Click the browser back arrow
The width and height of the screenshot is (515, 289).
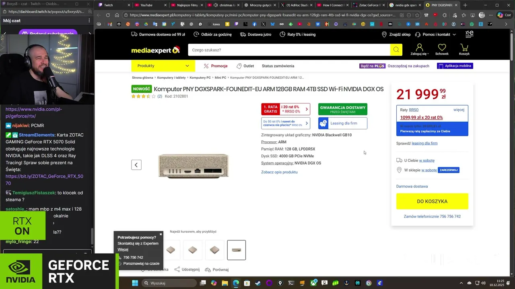(99, 15)
